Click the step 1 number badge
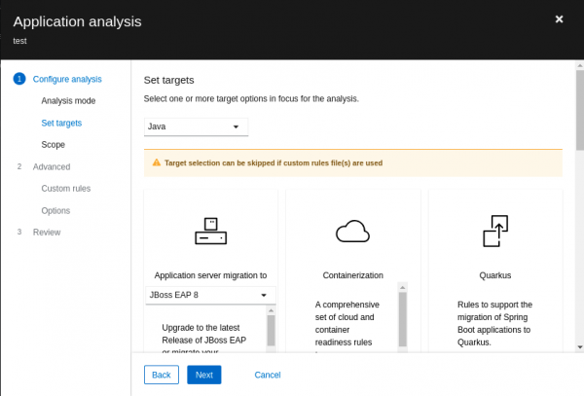The width and height of the screenshot is (584, 396). (x=19, y=79)
